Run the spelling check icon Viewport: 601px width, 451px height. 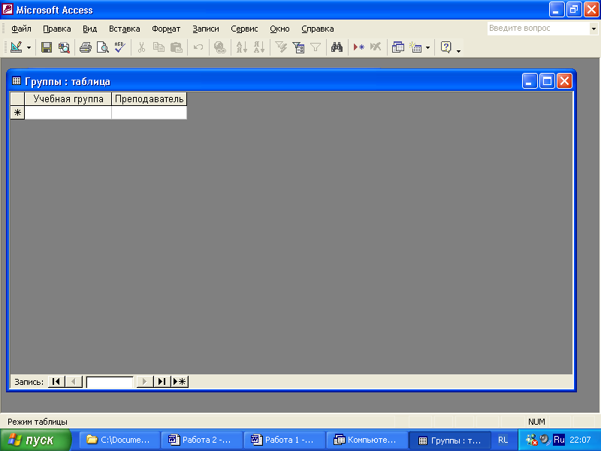120,47
